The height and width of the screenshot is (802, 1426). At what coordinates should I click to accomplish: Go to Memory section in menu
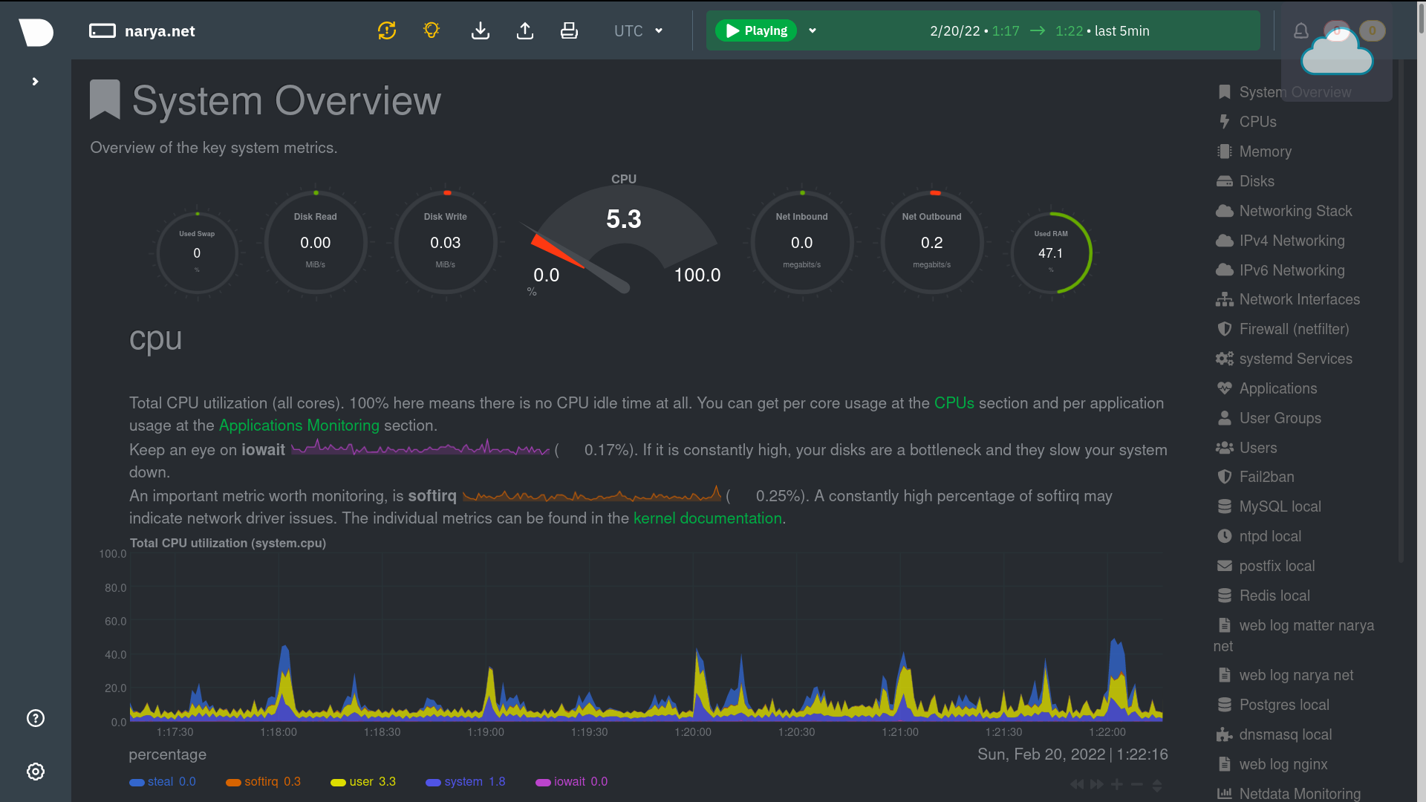tap(1265, 151)
